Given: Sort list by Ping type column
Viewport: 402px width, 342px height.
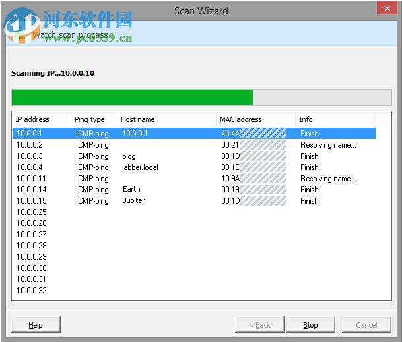Looking at the screenshot, I should coord(94,119).
